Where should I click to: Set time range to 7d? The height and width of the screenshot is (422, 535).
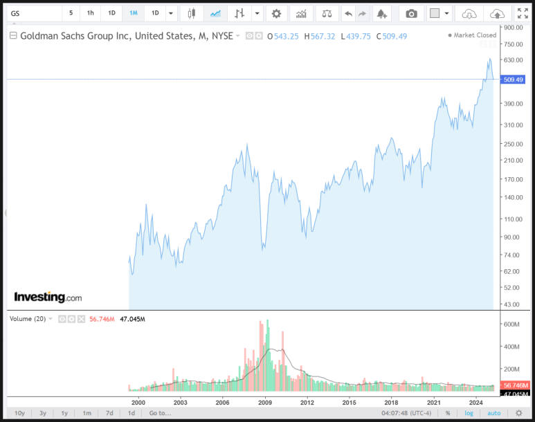pyautogui.click(x=109, y=413)
